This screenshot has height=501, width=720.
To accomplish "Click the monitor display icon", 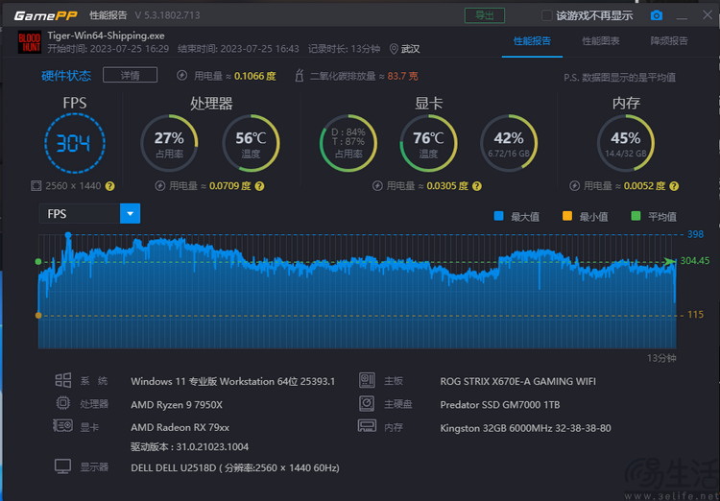I will (x=63, y=466).
